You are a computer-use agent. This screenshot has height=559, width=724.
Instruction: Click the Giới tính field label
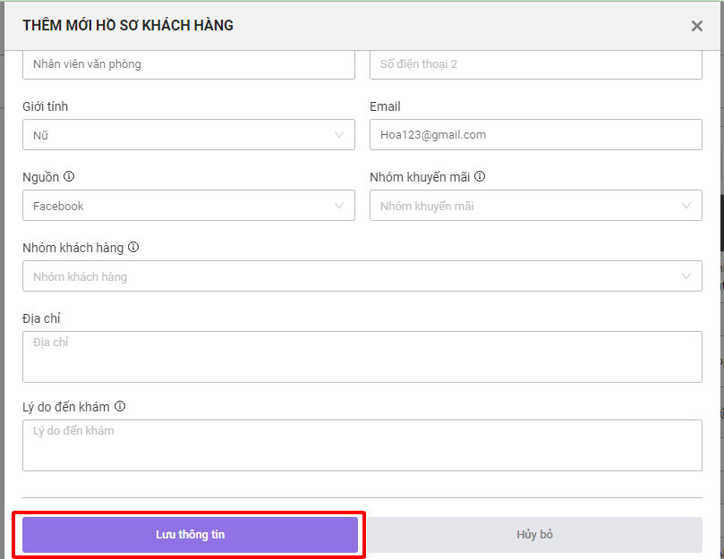coord(46,106)
